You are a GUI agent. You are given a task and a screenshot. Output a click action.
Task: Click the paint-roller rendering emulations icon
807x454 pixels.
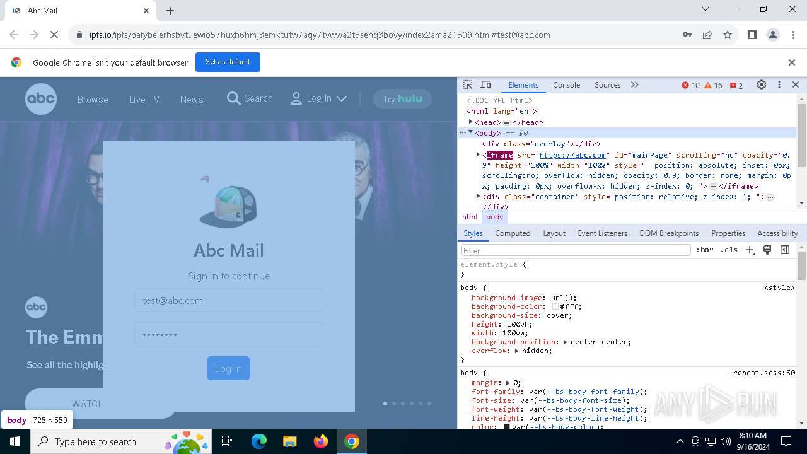[x=767, y=250]
